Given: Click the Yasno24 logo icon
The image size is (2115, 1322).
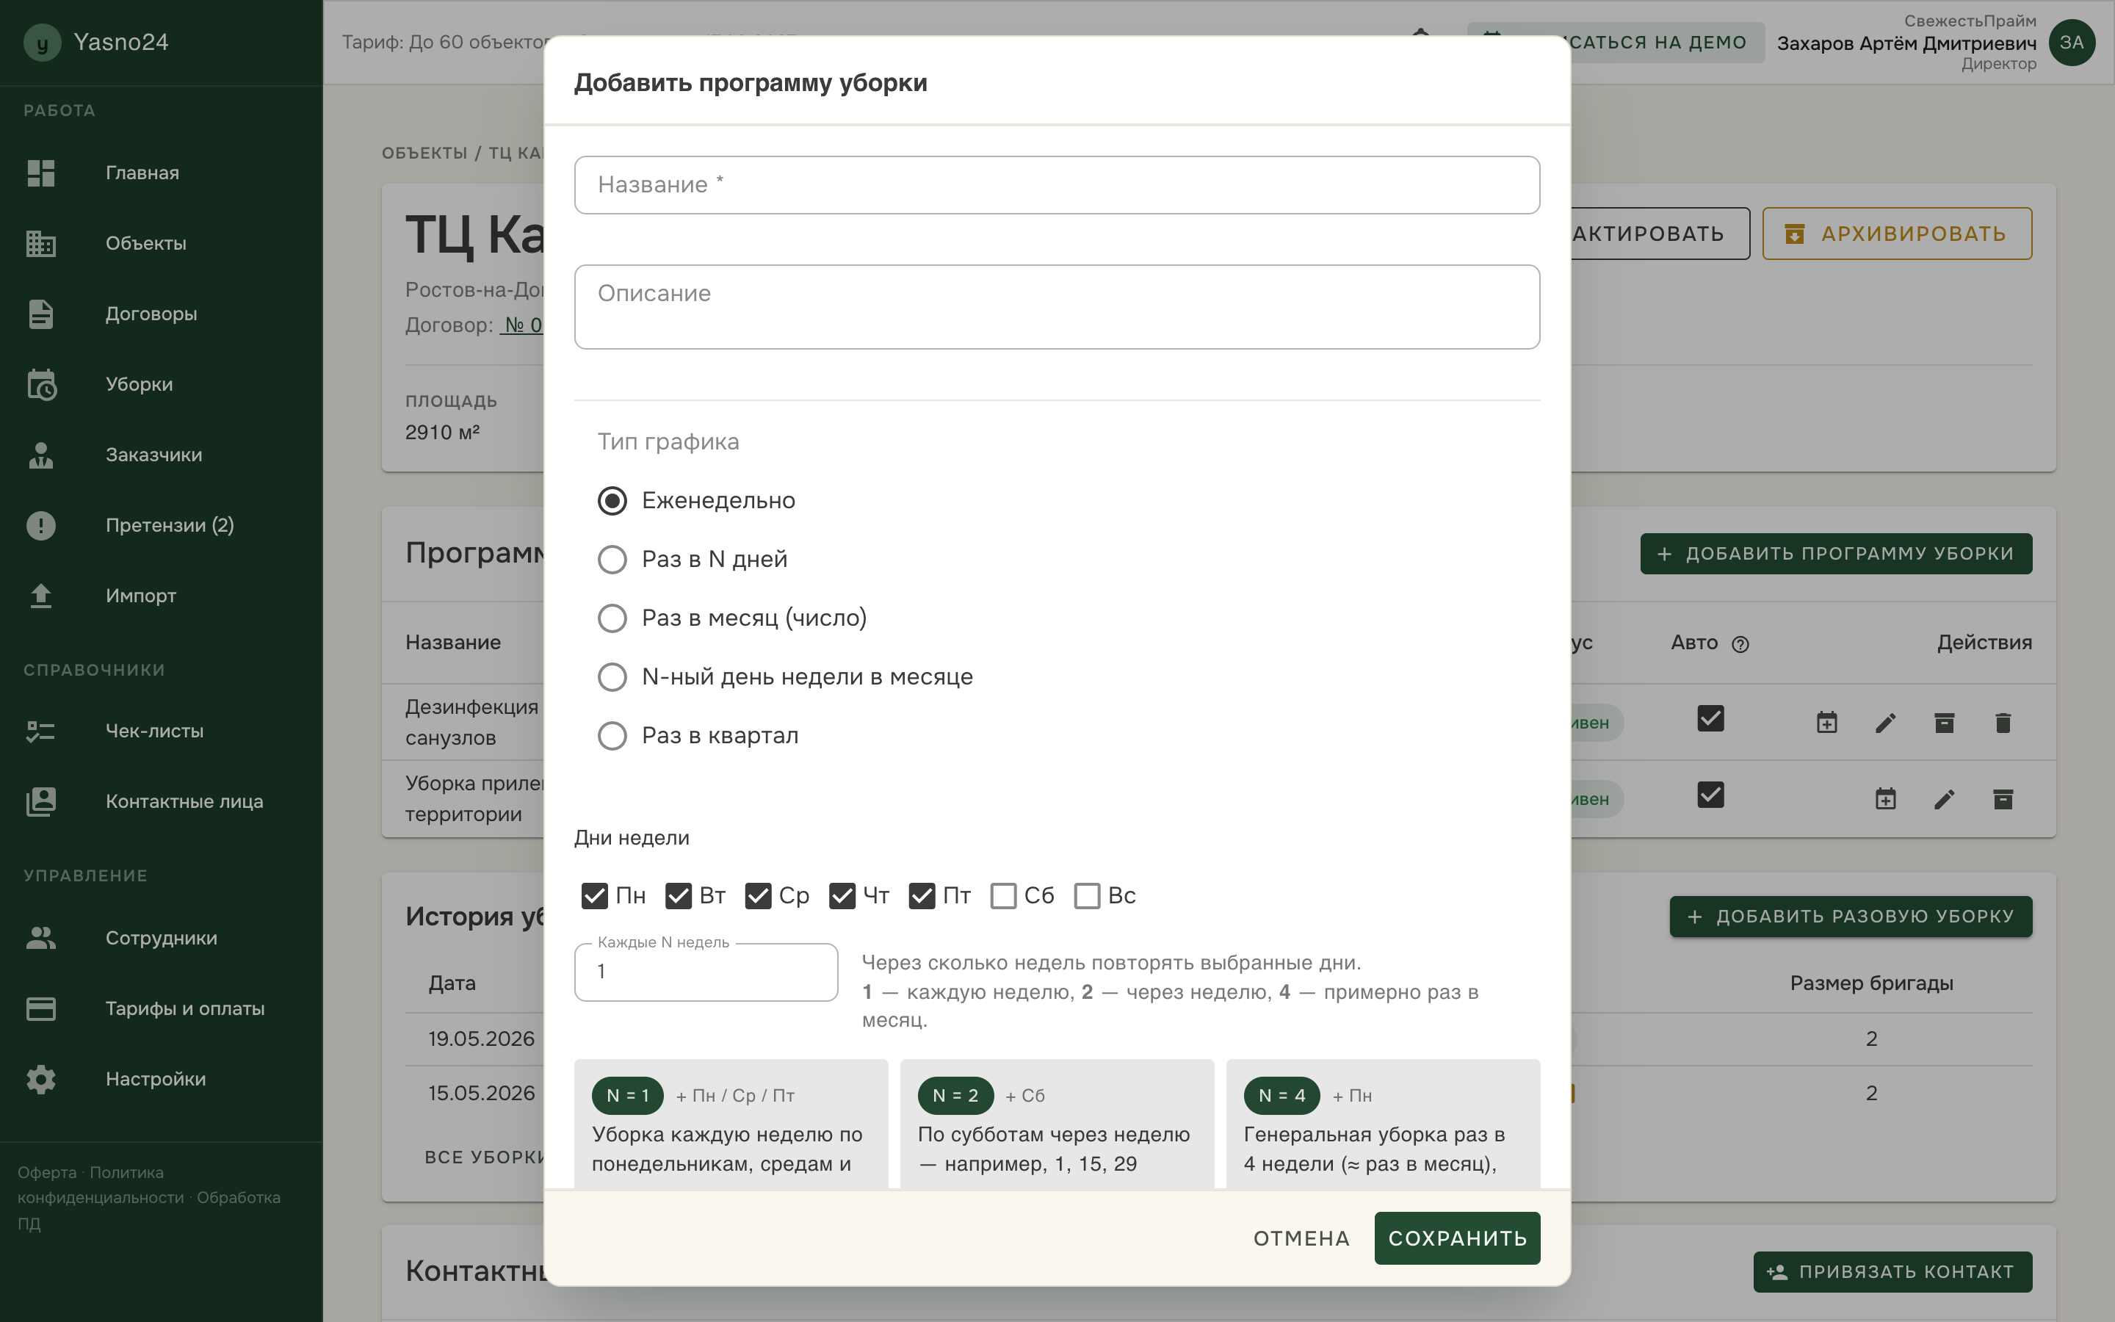Looking at the screenshot, I should (42, 42).
